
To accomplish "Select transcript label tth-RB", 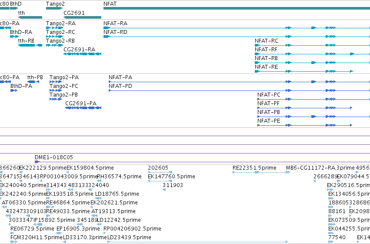I will click(x=26, y=41).
